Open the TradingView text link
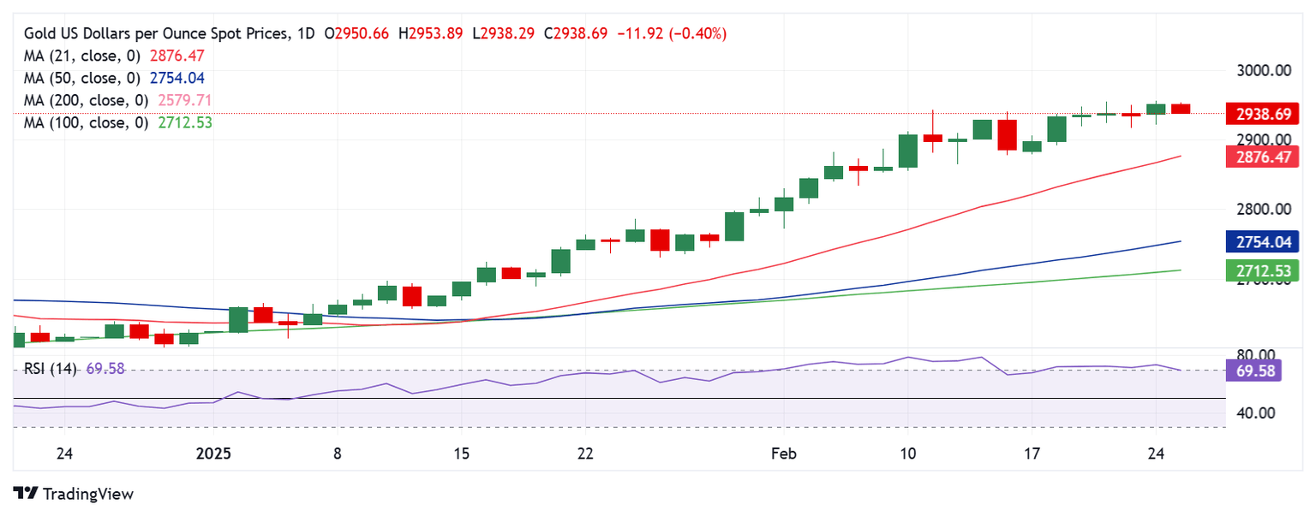 pos(87,494)
